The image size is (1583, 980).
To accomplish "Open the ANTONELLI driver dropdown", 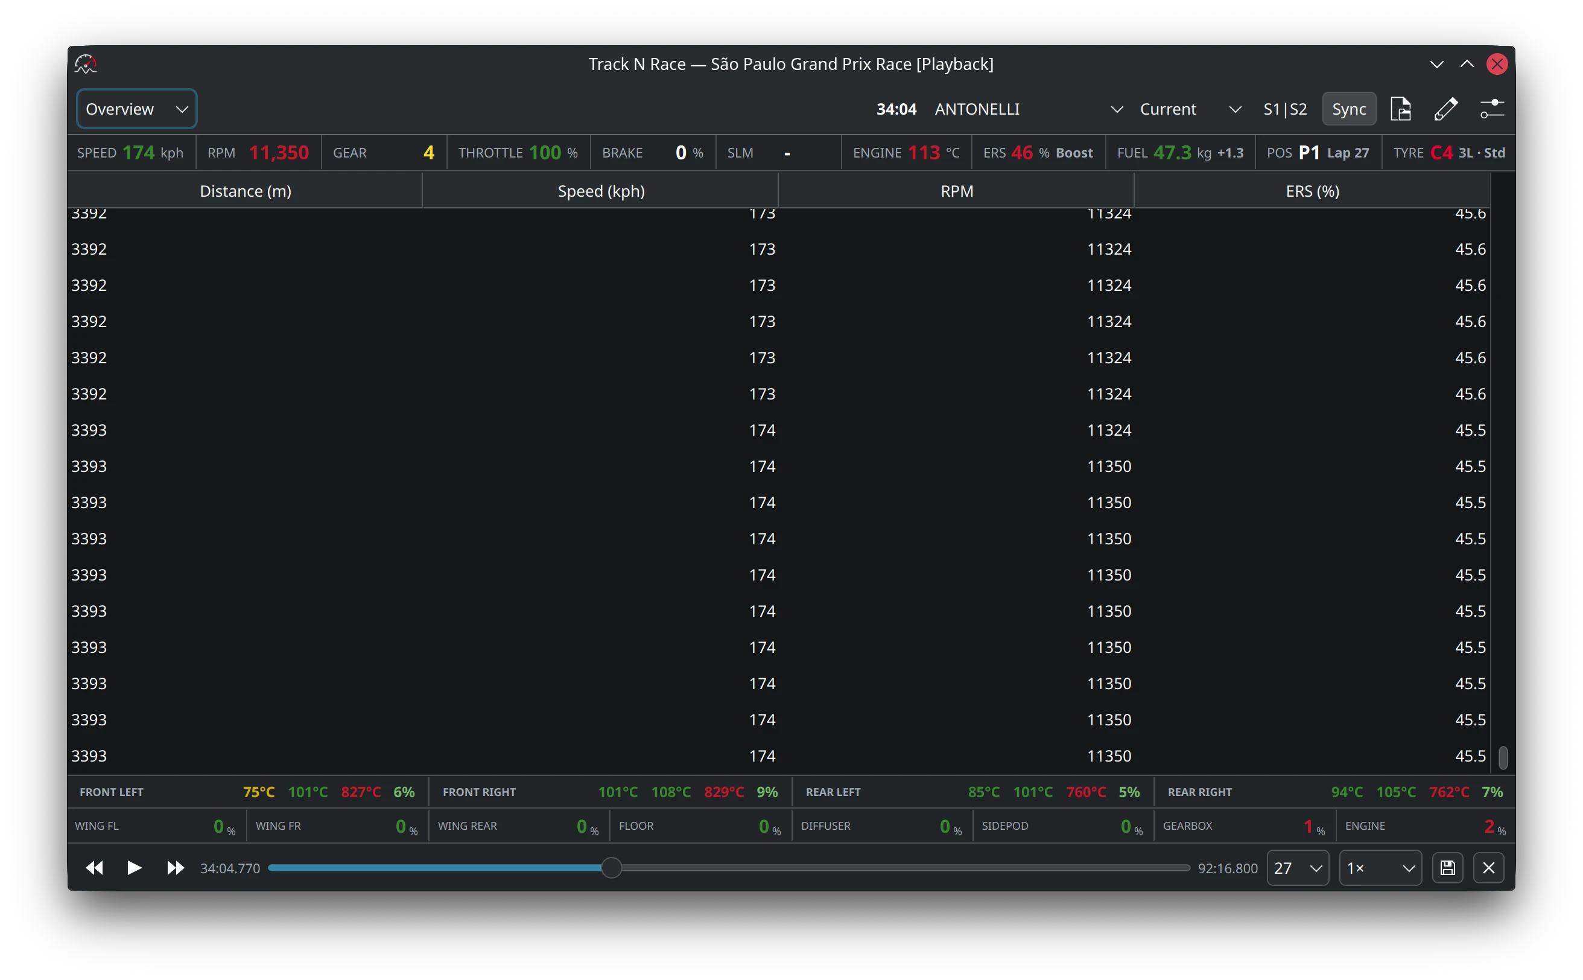I will click(x=1028, y=109).
